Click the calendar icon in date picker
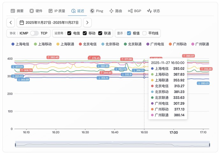 (x=22, y=22)
